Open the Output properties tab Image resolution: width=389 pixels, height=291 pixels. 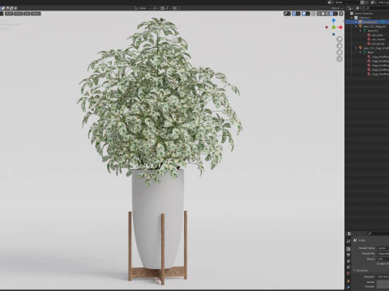[x=348, y=255]
